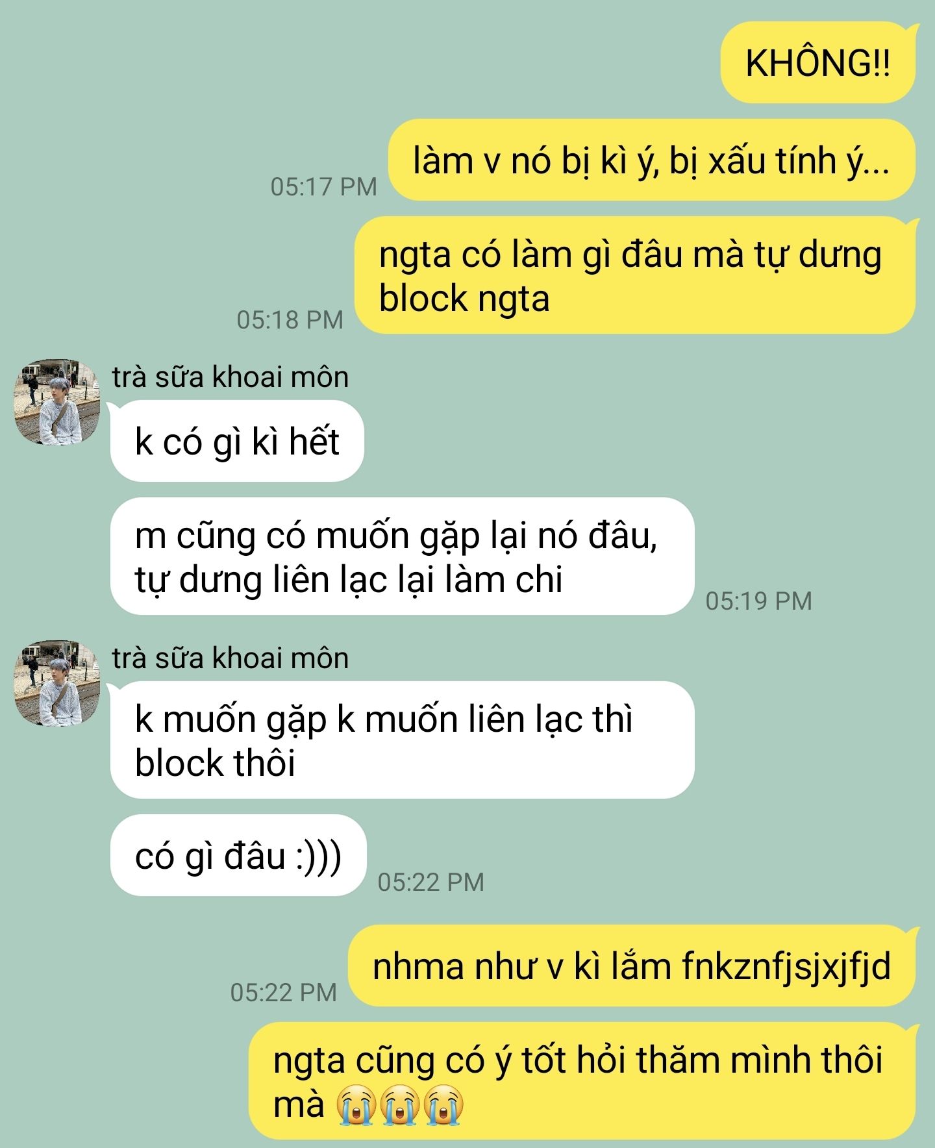The width and height of the screenshot is (935, 1148).
Task: Tap the second trà sữa khoai môn sender name
Action: [230, 658]
